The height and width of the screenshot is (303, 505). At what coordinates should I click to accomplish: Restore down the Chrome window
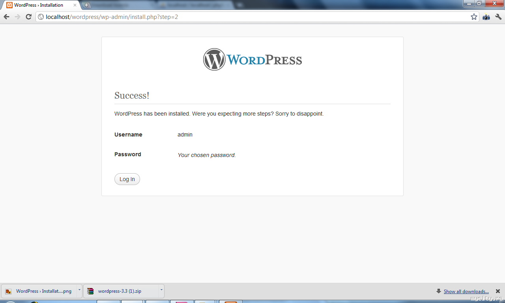pyautogui.click(x=479, y=3)
